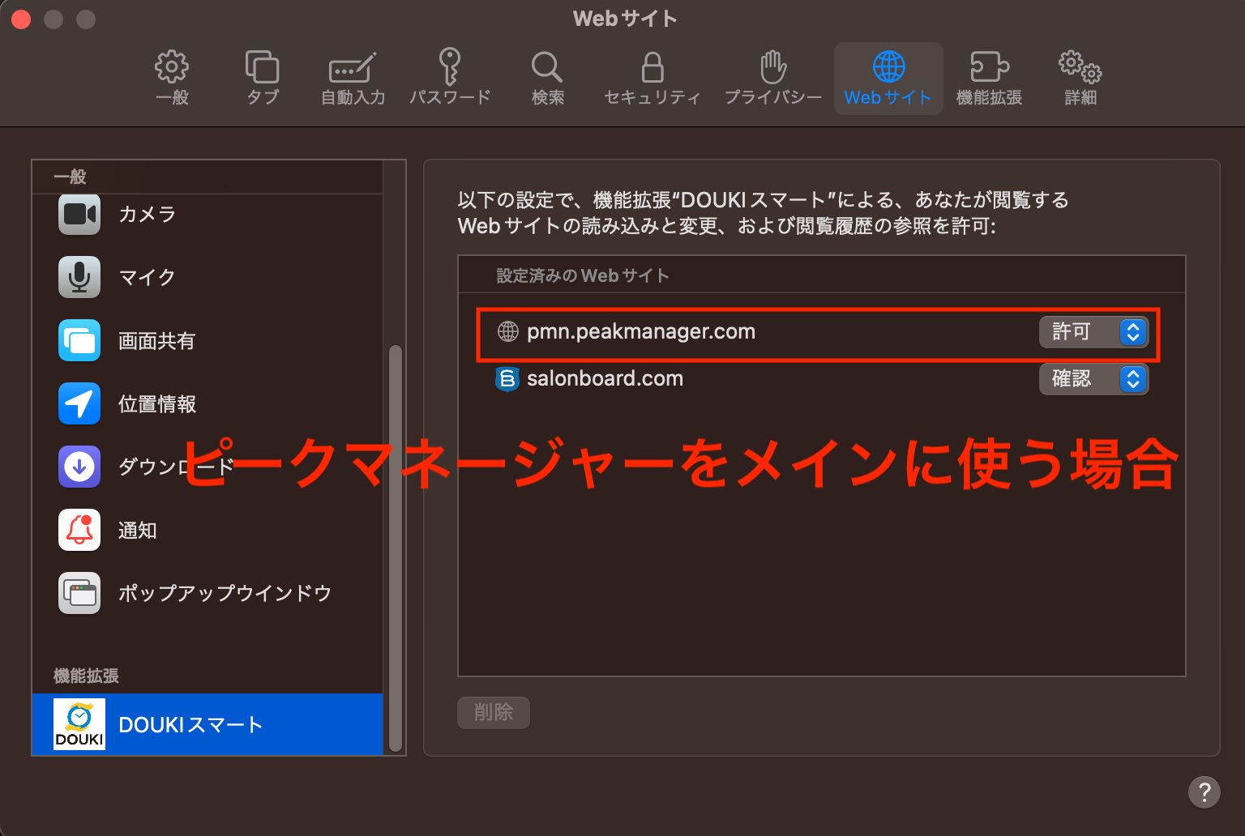
Task: Open the 一般 (General) preferences tab
Action: (172, 79)
